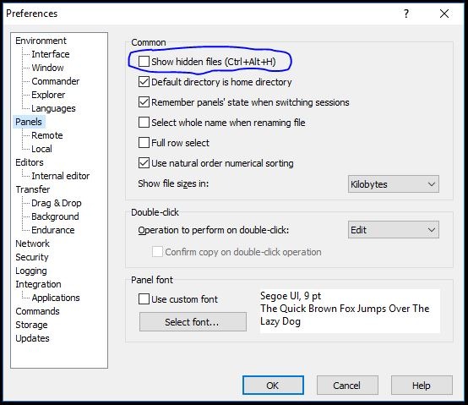Image resolution: width=468 pixels, height=405 pixels.
Task: Tick Select whole name when renaming file
Action: click(x=144, y=123)
